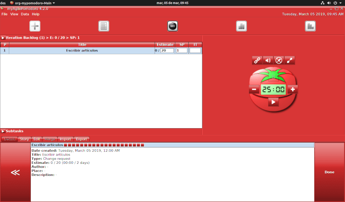Sort by the SP column header
The image size is (345, 202).
182,44
